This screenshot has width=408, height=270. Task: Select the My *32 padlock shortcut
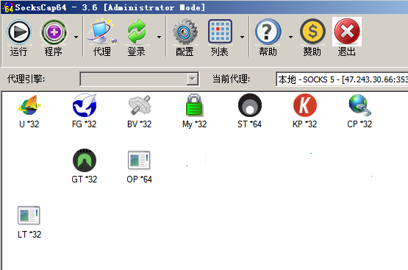pyautogui.click(x=194, y=111)
